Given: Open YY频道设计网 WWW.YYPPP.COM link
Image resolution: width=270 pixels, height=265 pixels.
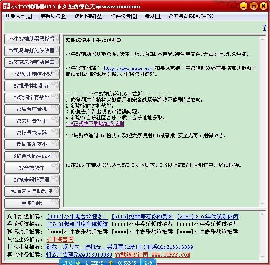Looking at the screenshot, I should pyautogui.click(x=152, y=255).
